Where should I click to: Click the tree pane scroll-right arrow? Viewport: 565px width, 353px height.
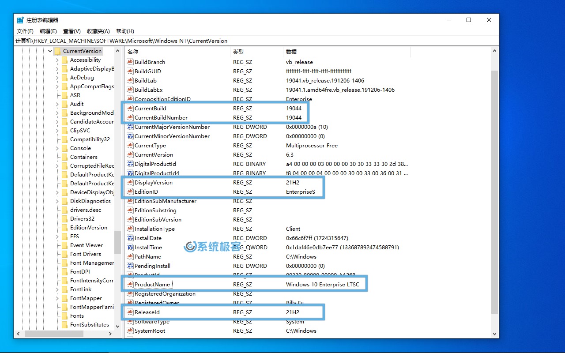[x=110, y=334]
